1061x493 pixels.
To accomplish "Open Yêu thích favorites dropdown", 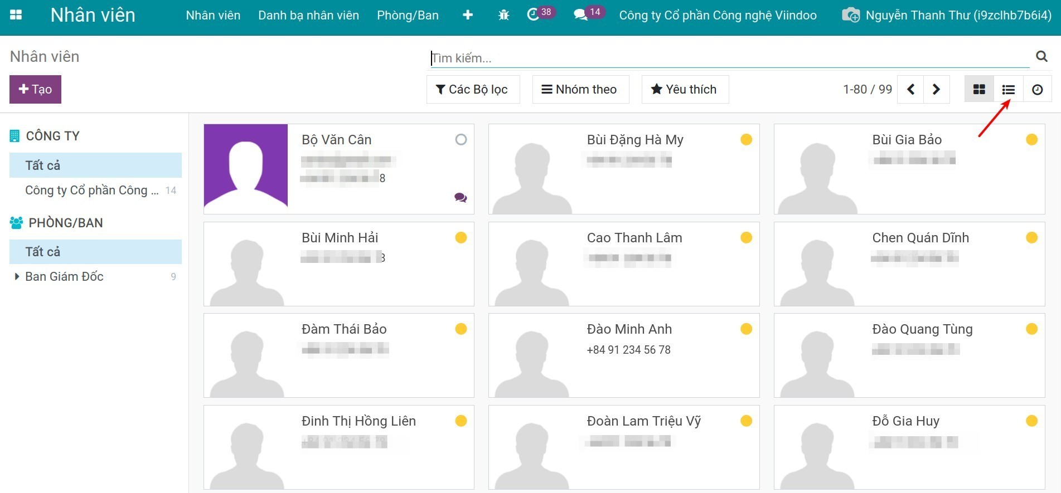I will 685,89.
